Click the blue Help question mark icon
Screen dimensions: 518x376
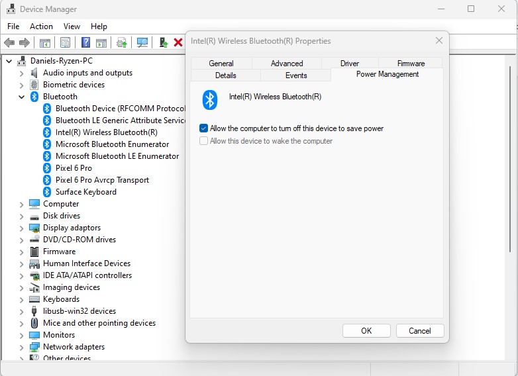coord(86,42)
